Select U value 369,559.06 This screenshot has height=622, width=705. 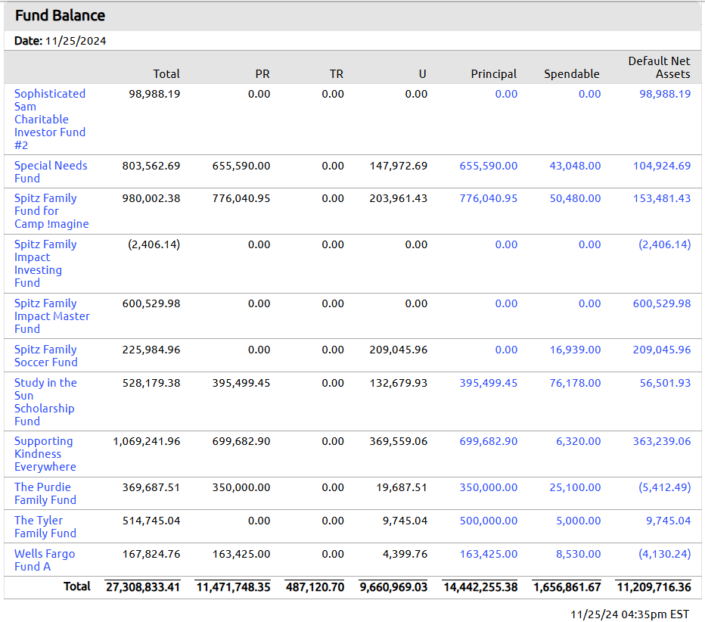click(x=399, y=442)
